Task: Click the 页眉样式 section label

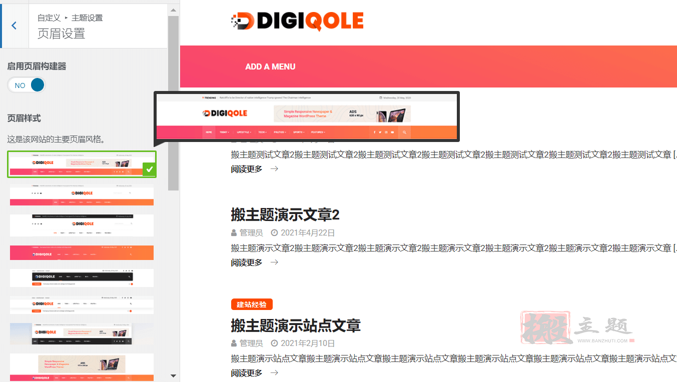Action: tap(24, 118)
